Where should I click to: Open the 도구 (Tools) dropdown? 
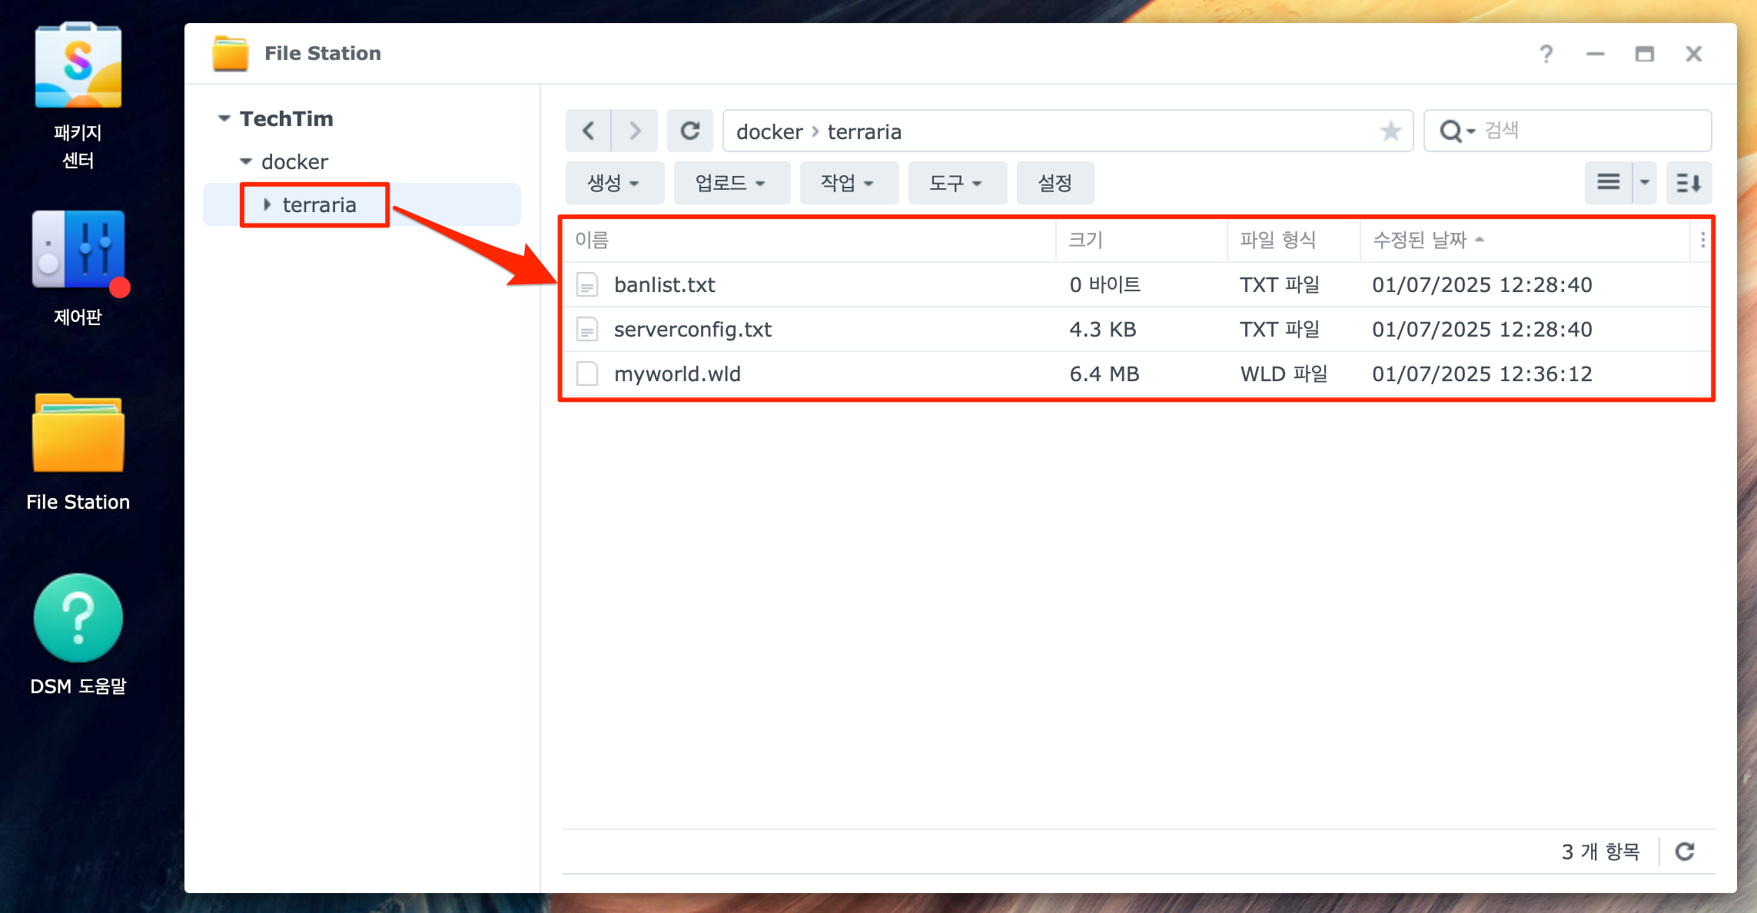click(x=958, y=183)
